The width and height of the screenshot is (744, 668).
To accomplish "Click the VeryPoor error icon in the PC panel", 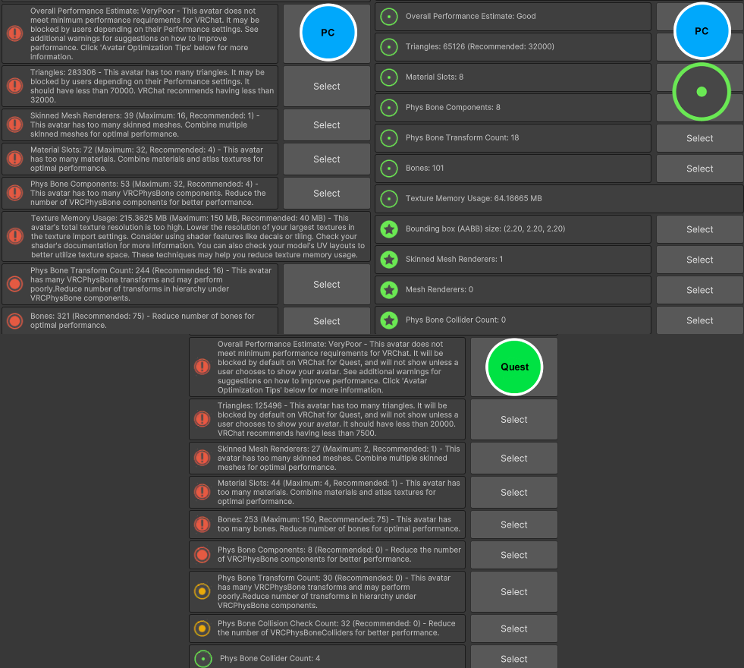I will point(15,33).
